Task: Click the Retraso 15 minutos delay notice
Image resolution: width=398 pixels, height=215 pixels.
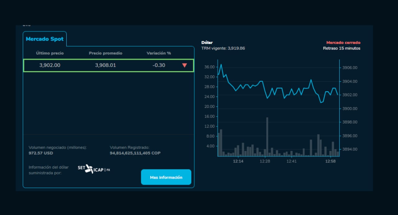Action: 341,48
